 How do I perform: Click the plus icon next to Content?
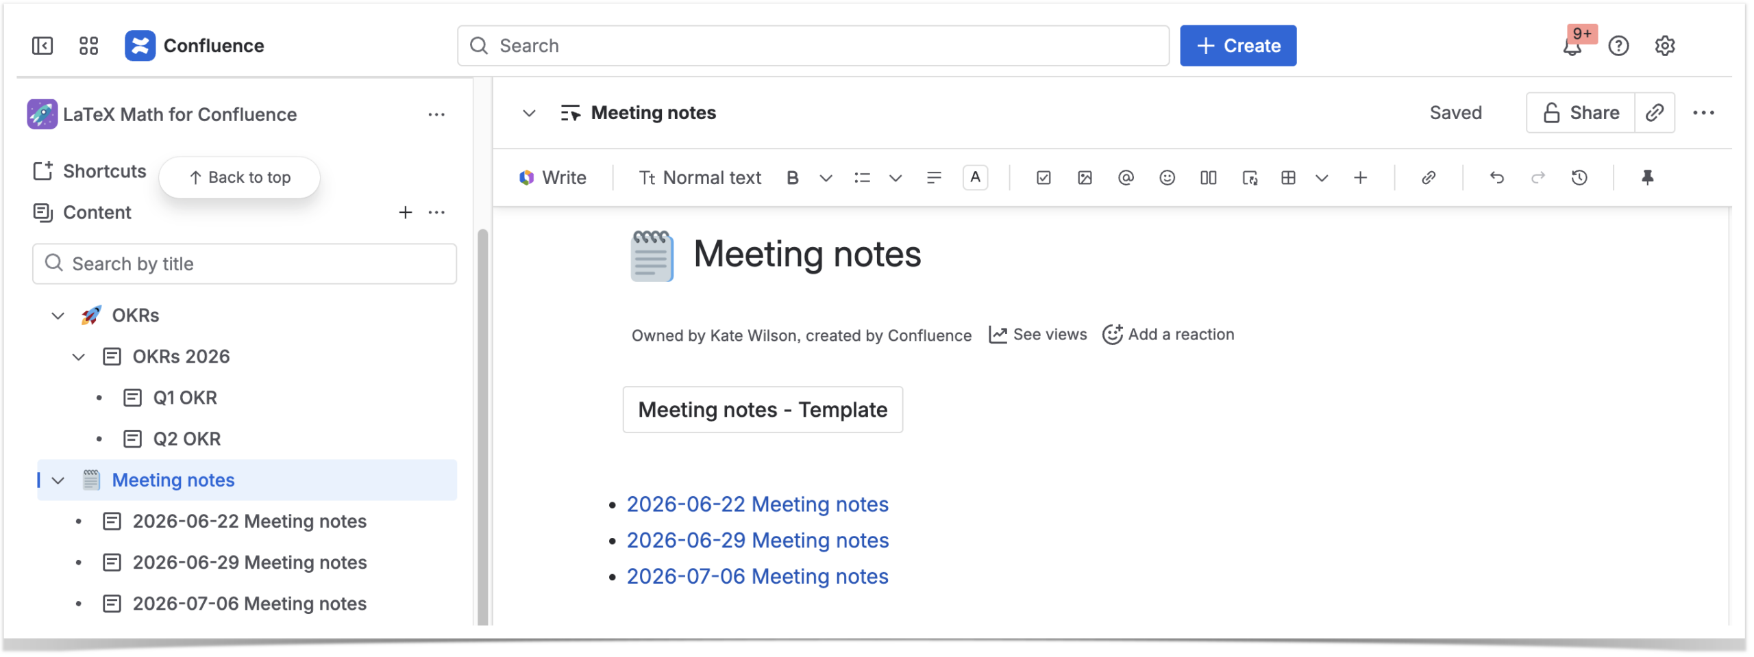pos(406,212)
